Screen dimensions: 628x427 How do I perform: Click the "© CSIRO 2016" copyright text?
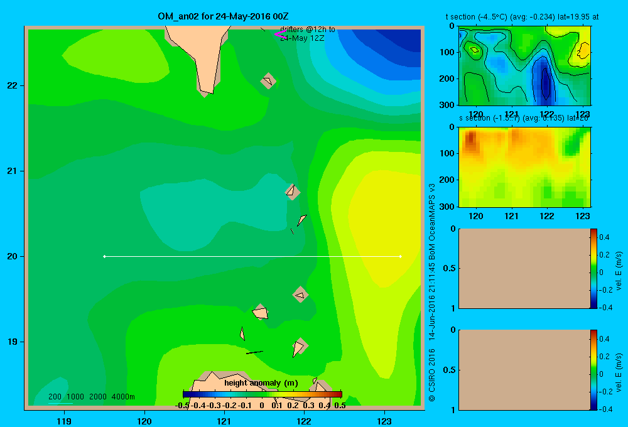[x=432, y=375]
